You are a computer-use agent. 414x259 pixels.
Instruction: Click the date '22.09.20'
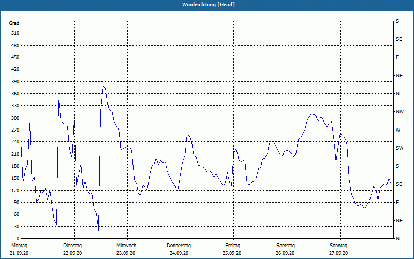(x=72, y=253)
